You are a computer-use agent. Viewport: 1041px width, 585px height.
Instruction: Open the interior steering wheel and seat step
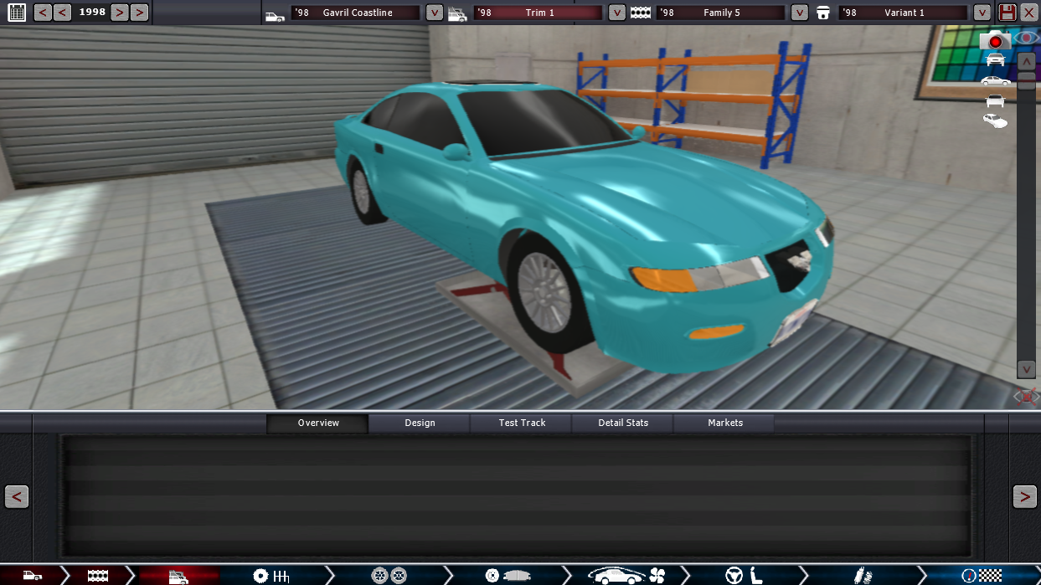point(744,576)
